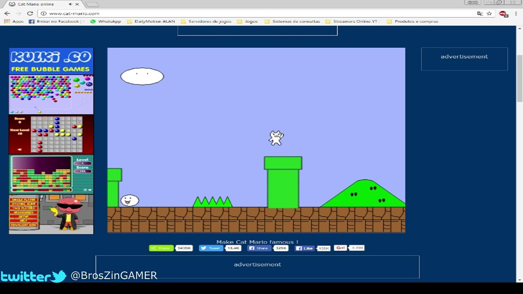This screenshot has height=294, width=523.
Task: Open the Apps bookmarks shortcut
Action: pos(14,21)
